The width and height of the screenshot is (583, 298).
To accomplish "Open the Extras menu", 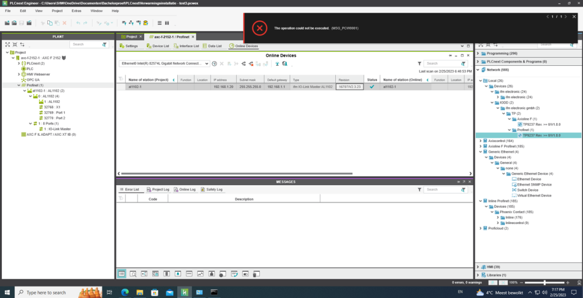I will (76, 10).
